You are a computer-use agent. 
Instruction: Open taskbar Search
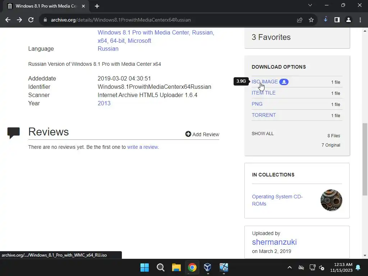[161, 267]
